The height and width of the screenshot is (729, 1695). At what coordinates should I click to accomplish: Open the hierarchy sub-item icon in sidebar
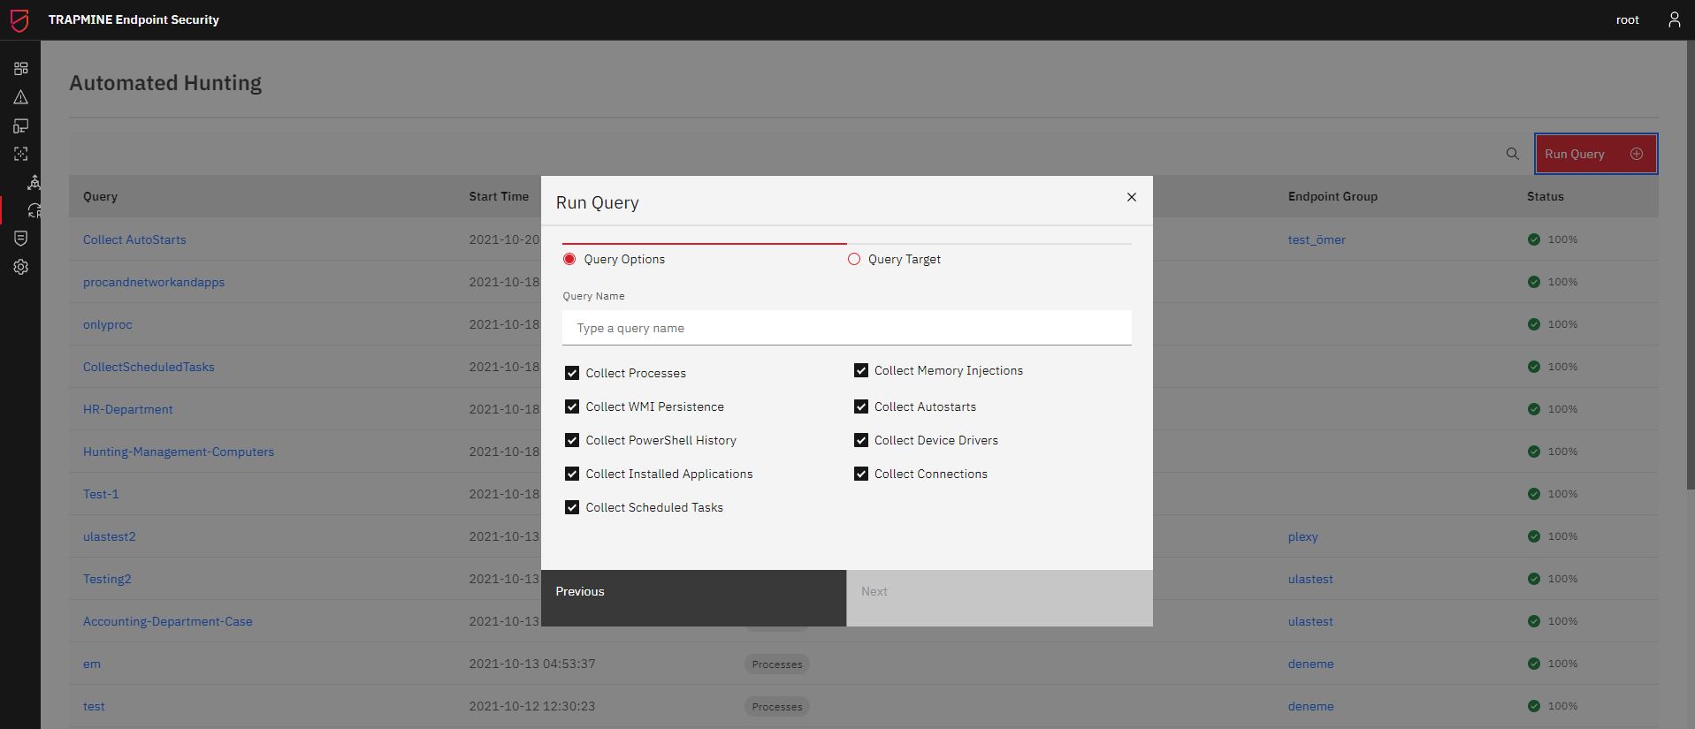(x=34, y=182)
